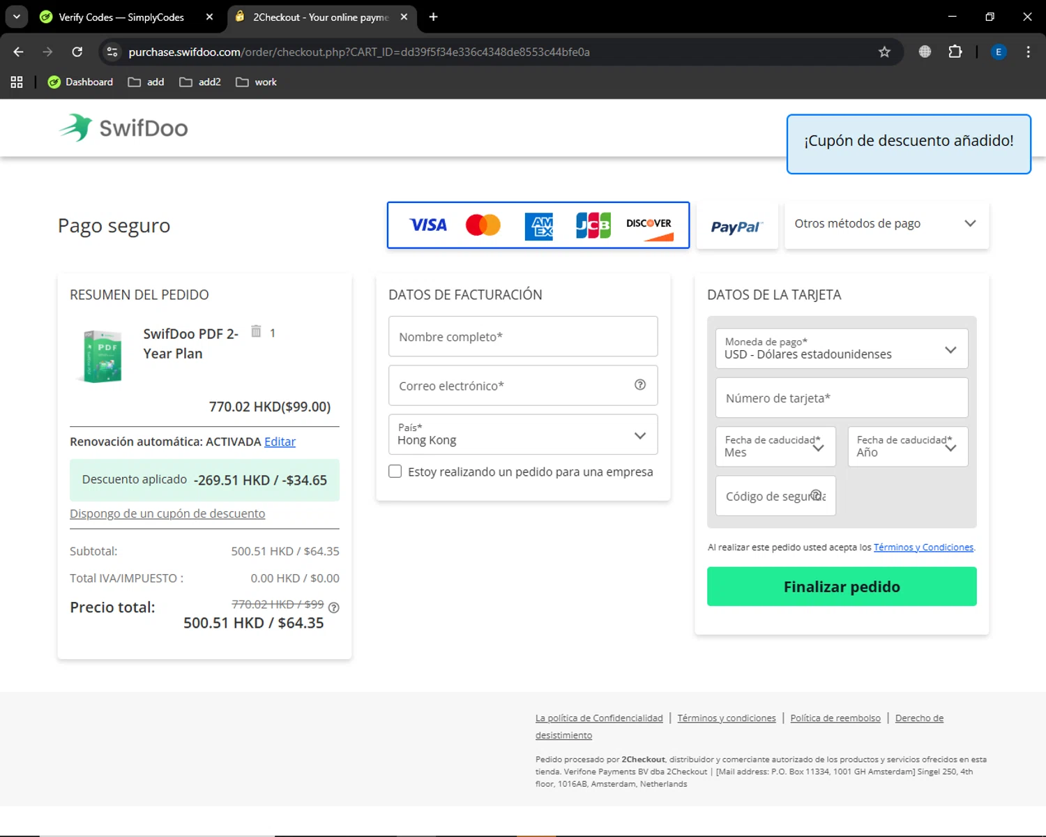Open footer Términos y condiciones link

pyautogui.click(x=727, y=718)
